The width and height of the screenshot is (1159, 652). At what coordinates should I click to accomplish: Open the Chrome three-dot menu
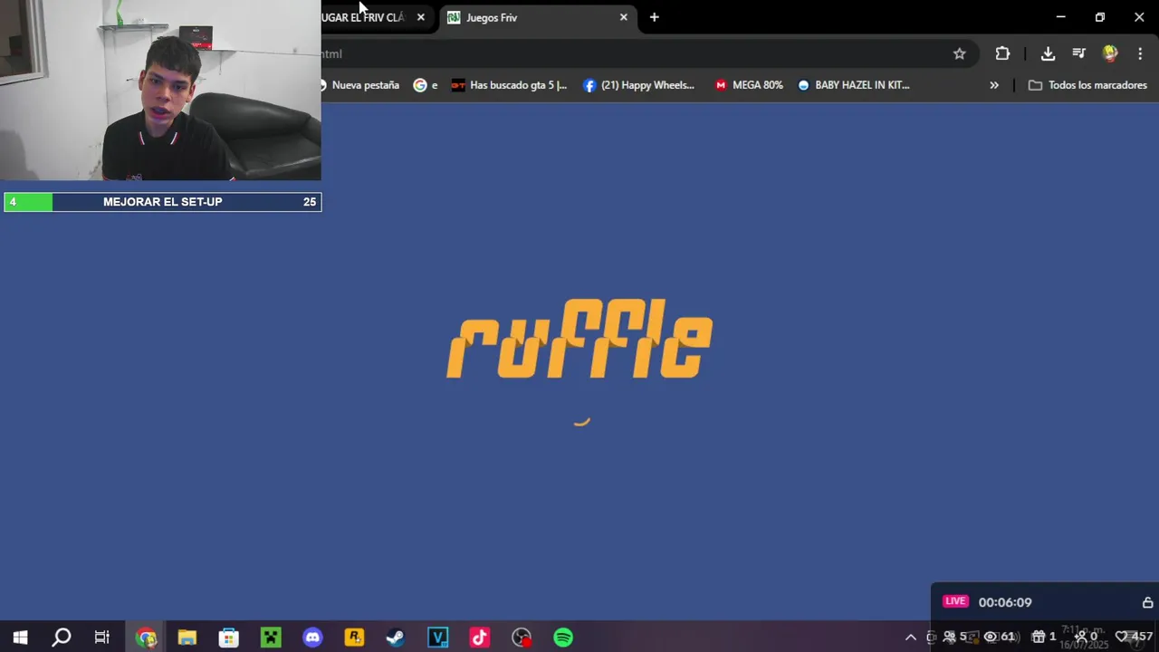[1140, 53]
